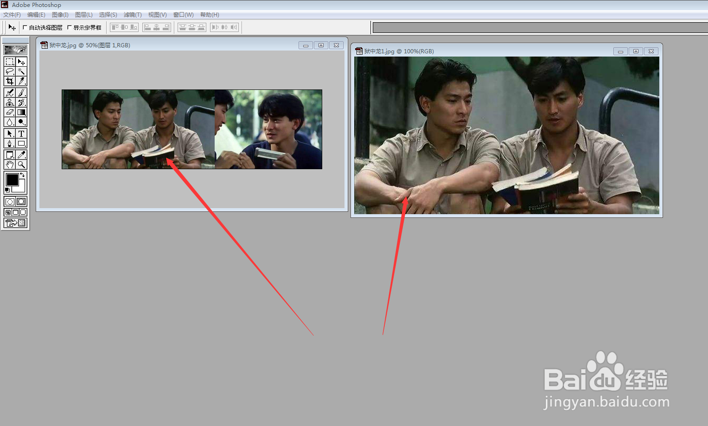The image size is (708, 426).
Task: Switch to Standard editing mode
Action: pyautogui.click(x=10, y=201)
